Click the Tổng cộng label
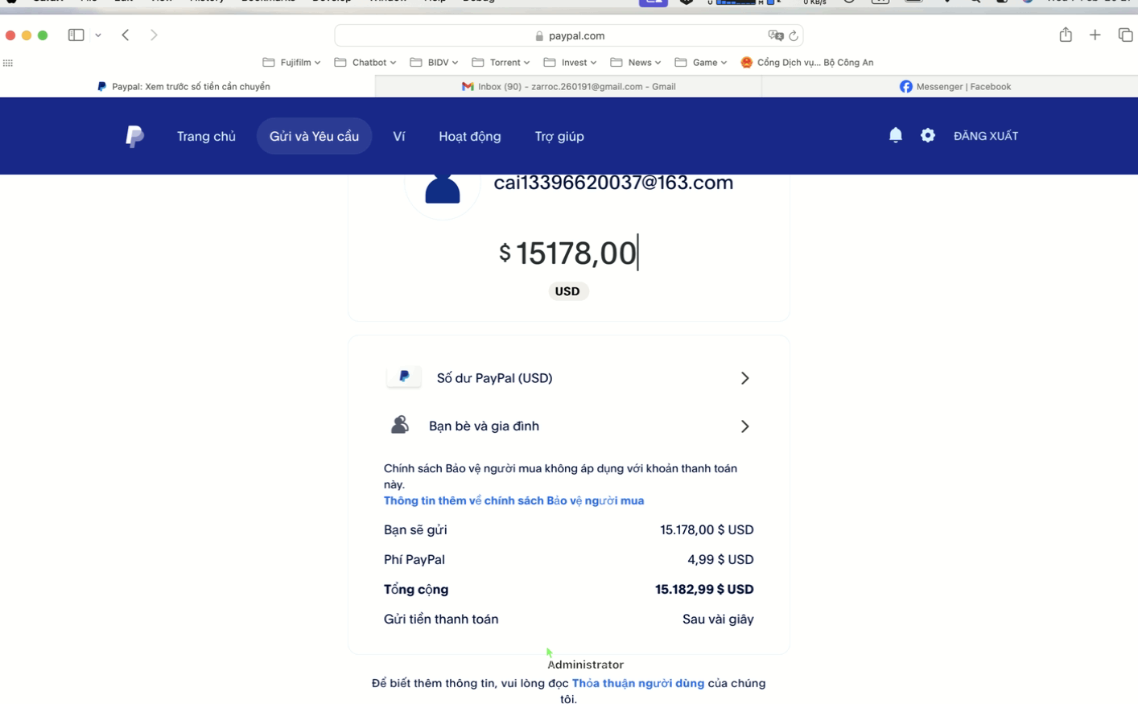The width and height of the screenshot is (1138, 704). pos(416,590)
